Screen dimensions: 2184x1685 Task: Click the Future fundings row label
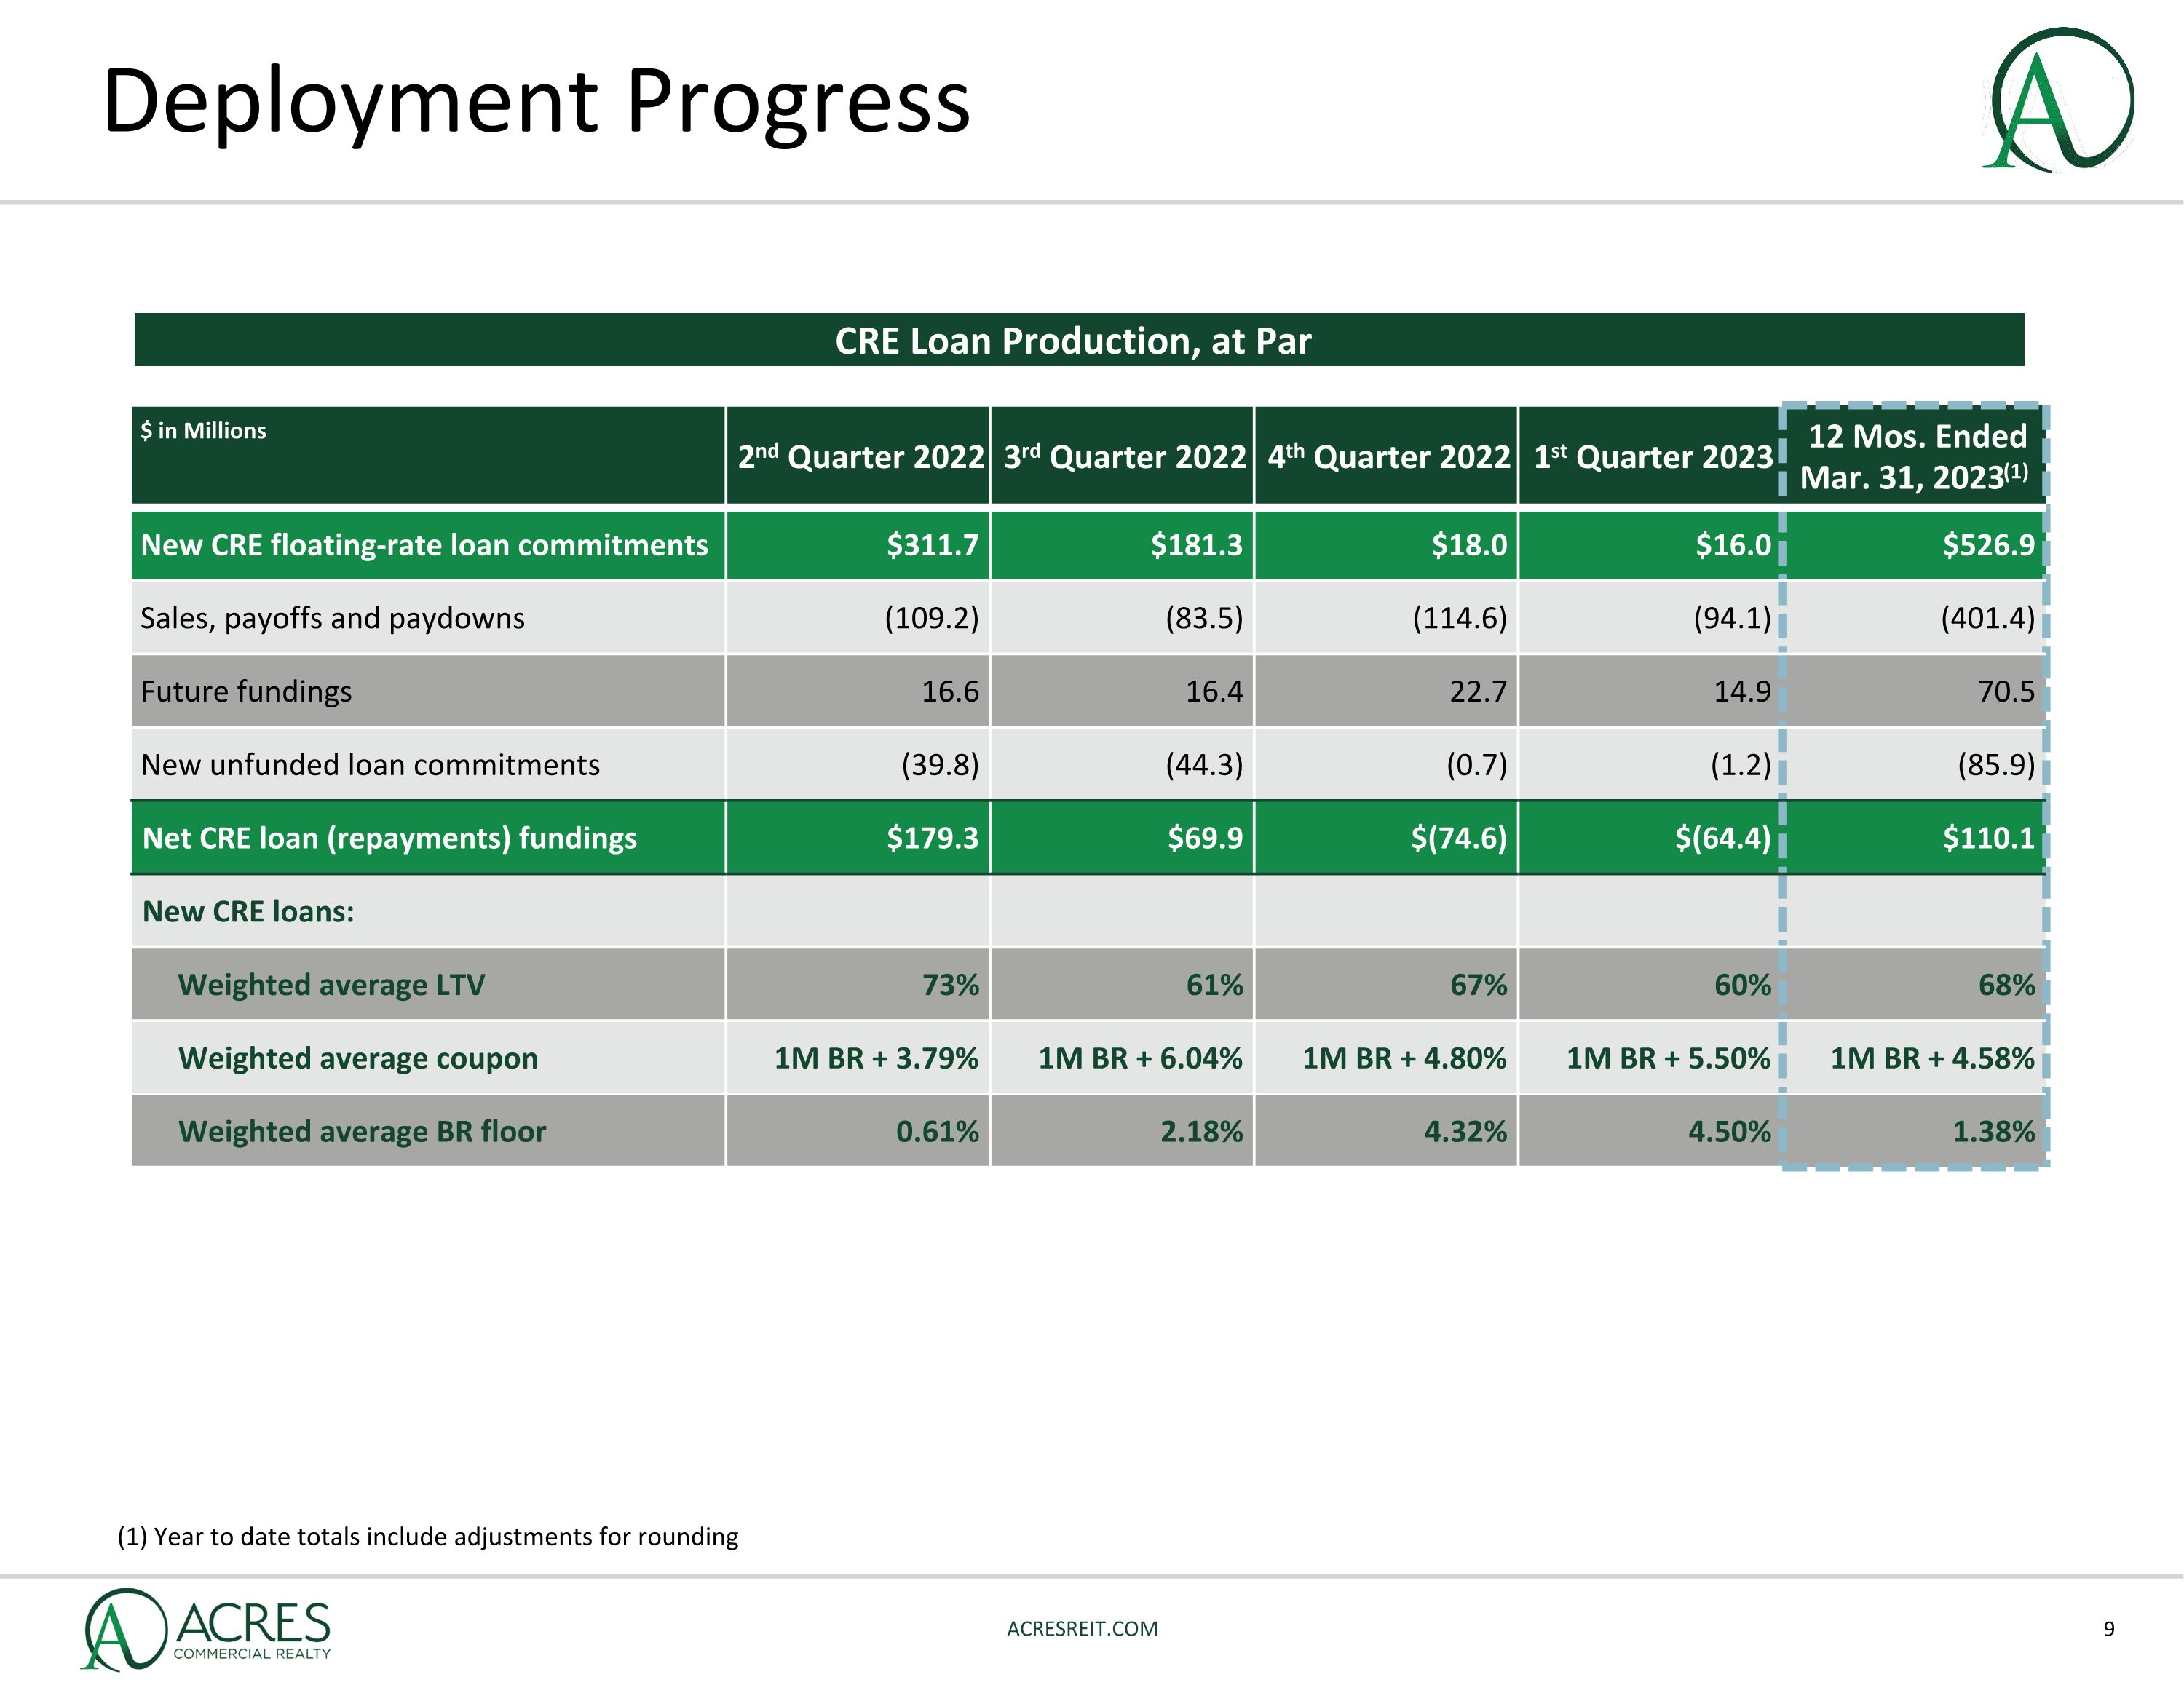click(x=246, y=691)
